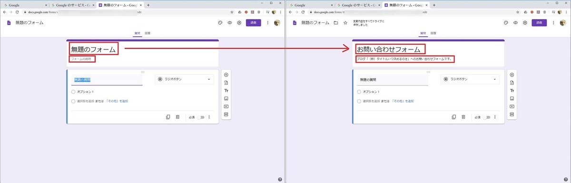The width and height of the screenshot is (571, 183).
Task: Open help icon at bottom of right window
Action: 565,179
